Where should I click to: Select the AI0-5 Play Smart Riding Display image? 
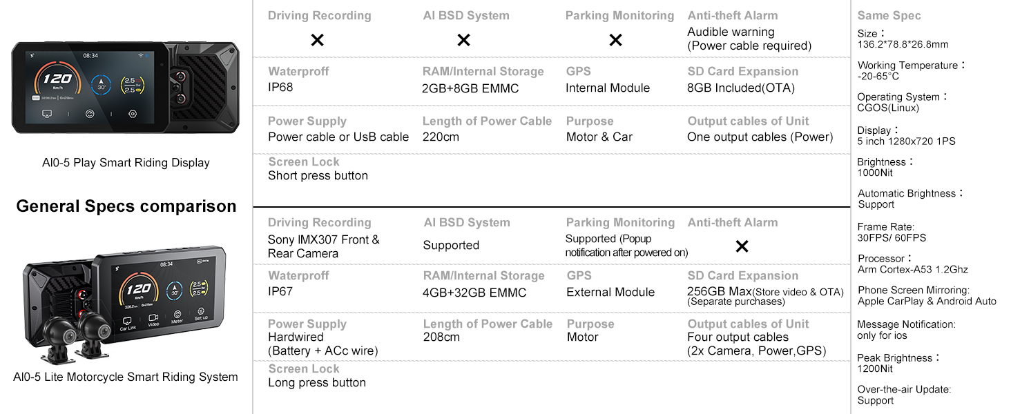125,88
